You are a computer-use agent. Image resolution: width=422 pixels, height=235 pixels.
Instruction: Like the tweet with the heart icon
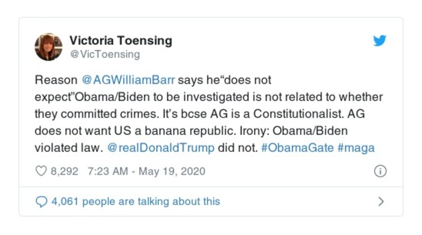pos(41,172)
